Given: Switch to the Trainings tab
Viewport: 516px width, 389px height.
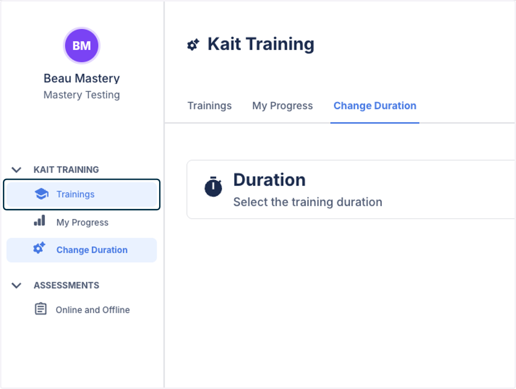Looking at the screenshot, I should coord(209,106).
